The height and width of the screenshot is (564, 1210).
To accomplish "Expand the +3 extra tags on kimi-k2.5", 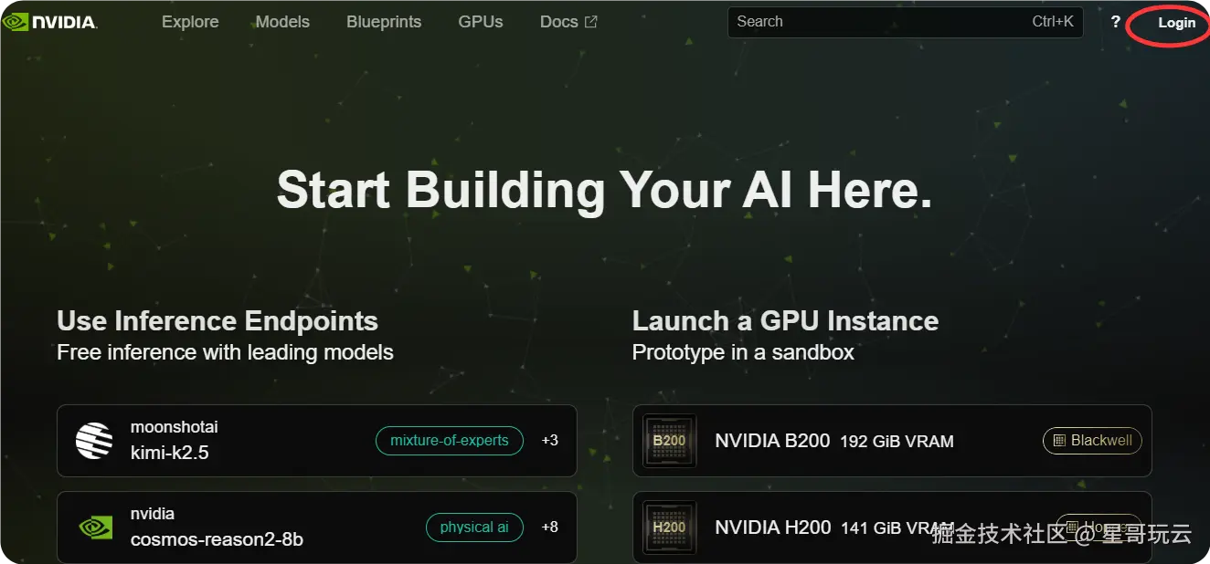I will click(x=549, y=441).
